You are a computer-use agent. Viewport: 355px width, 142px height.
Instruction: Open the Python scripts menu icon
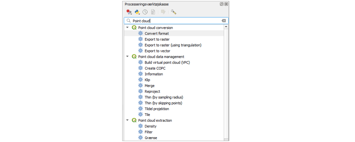pyautogui.click(x=137, y=12)
